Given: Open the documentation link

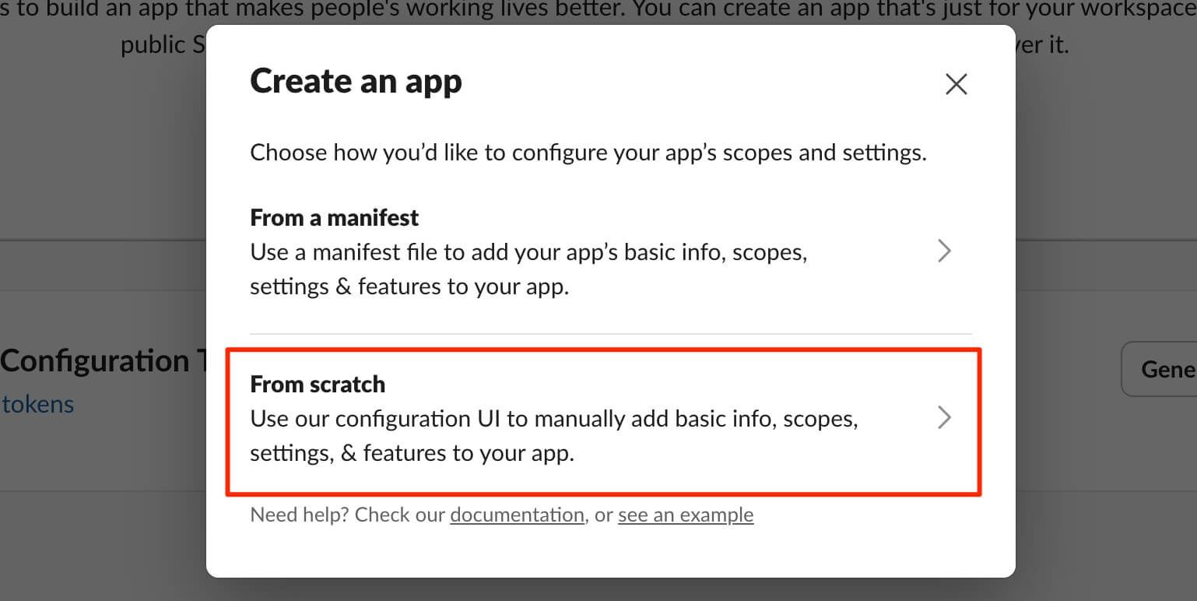Looking at the screenshot, I should tap(517, 515).
